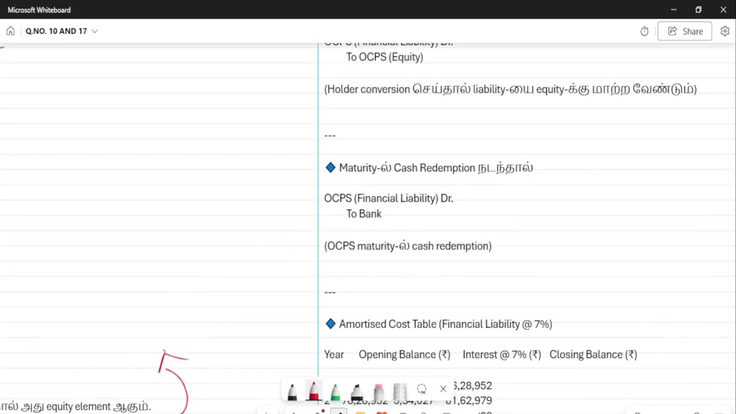
Task: Click the 'To OCPS (Equity)' text
Action: click(385, 57)
